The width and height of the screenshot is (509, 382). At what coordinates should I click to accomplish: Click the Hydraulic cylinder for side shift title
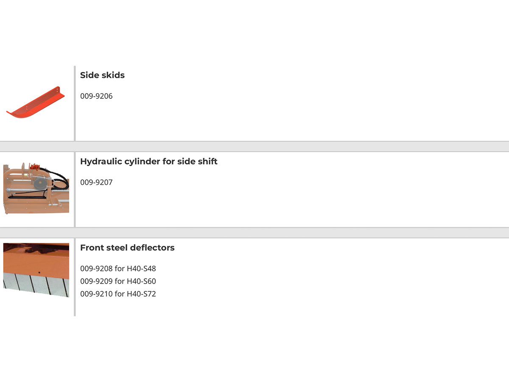click(x=149, y=162)
